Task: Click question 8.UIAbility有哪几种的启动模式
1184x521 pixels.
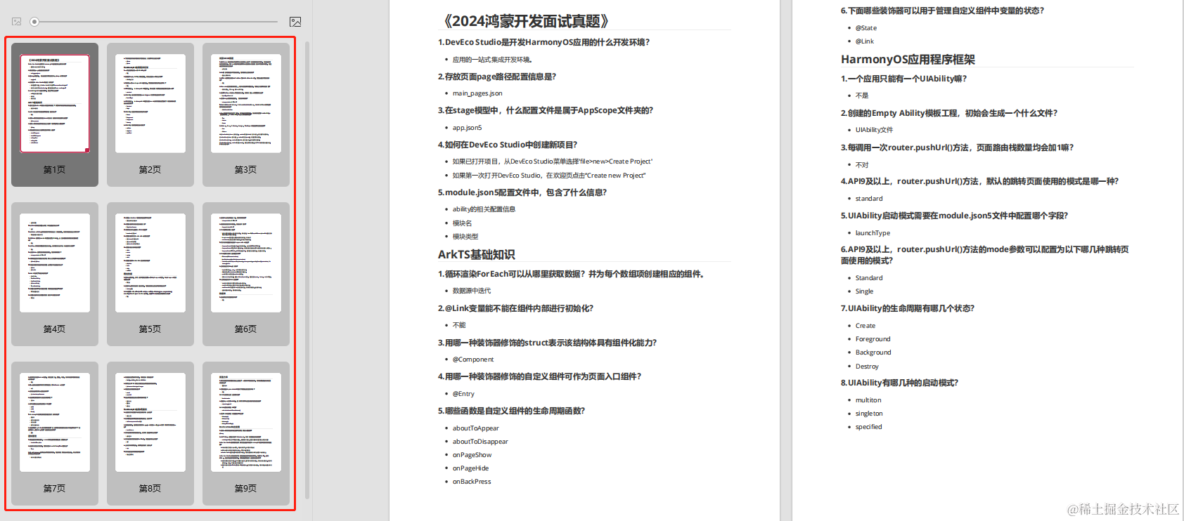Action: [899, 383]
